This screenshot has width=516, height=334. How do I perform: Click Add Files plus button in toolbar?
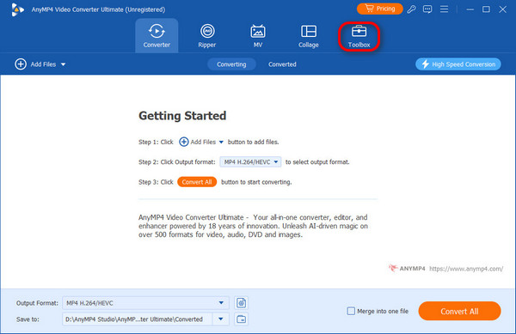(x=21, y=64)
